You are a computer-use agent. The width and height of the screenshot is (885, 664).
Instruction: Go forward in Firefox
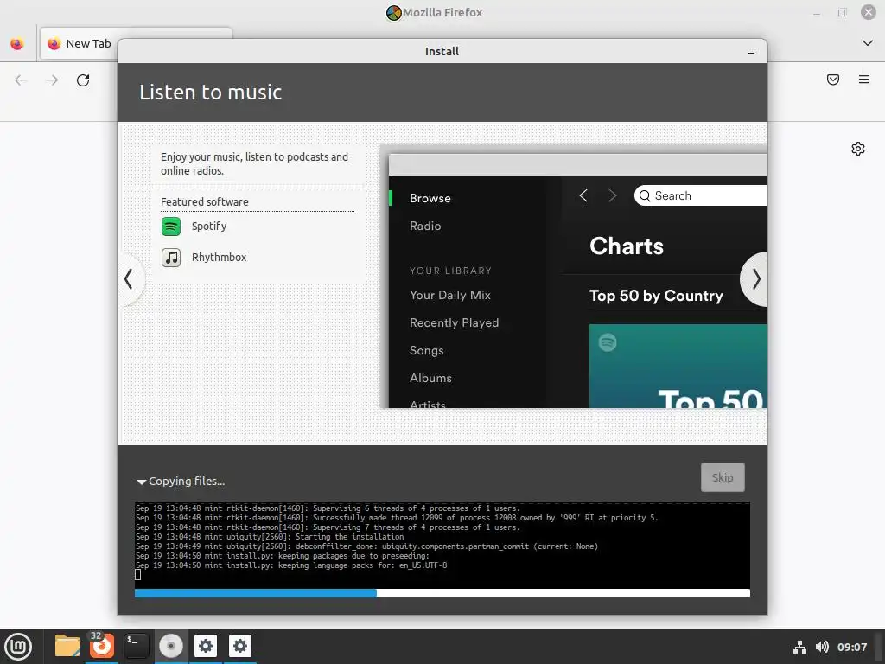[x=52, y=80]
